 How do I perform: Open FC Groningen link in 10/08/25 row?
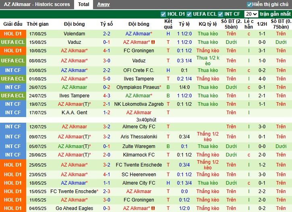tap(139, 51)
